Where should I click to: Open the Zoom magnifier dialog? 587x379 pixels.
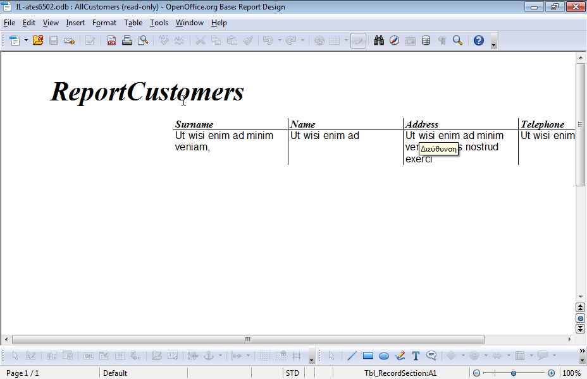point(457,40)
